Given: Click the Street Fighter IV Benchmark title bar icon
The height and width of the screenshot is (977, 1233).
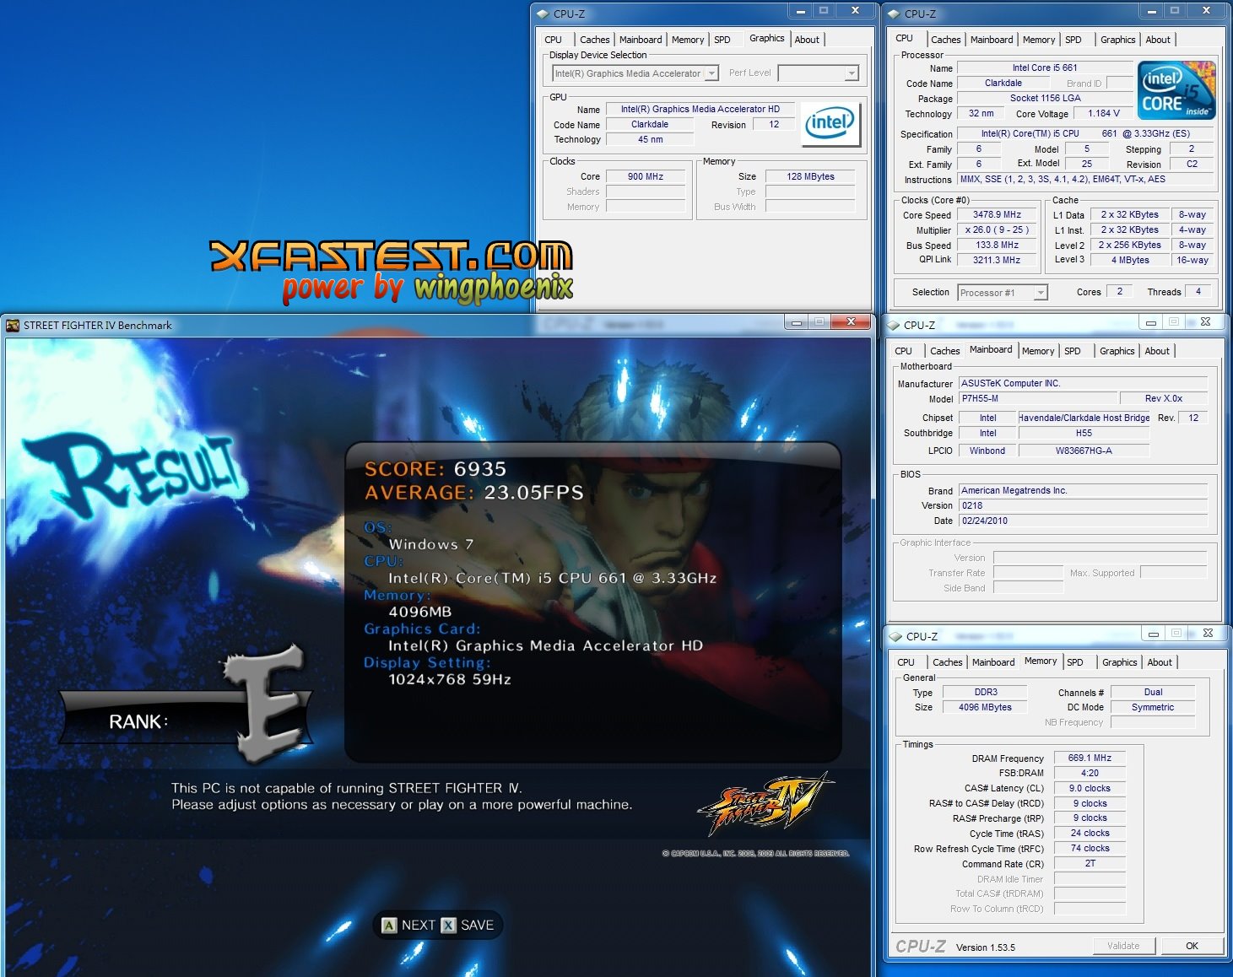Looking at the screenshot, I should click(13, 325).
